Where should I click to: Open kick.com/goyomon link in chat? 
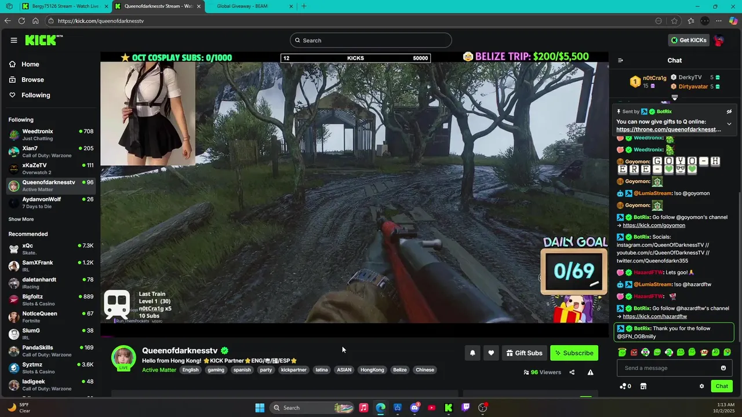(654, 225)
